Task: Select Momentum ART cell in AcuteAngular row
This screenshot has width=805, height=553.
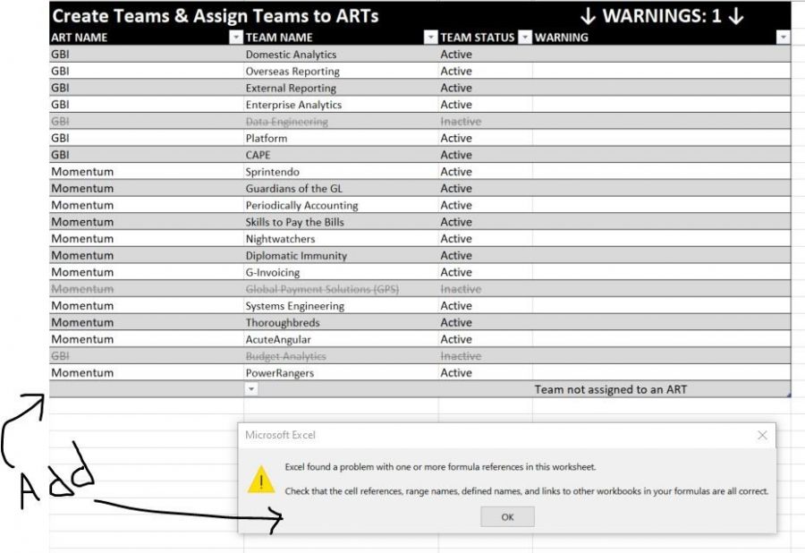Action: pos(147,339)
